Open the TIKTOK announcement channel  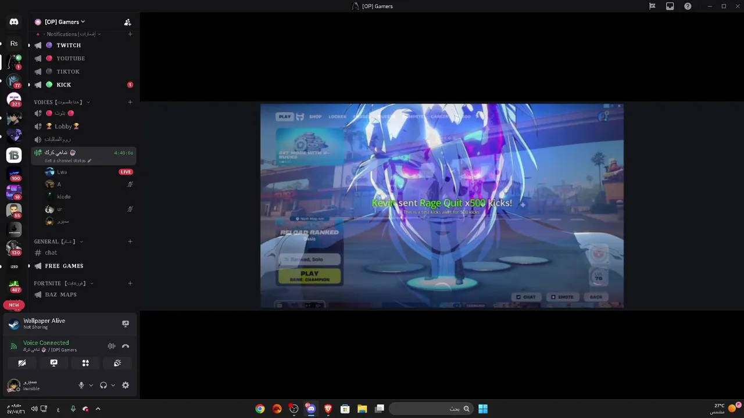(83, 71)
